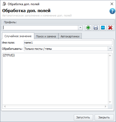
Task: Select the Только посты / темы combo box
Action: [68, 49]
